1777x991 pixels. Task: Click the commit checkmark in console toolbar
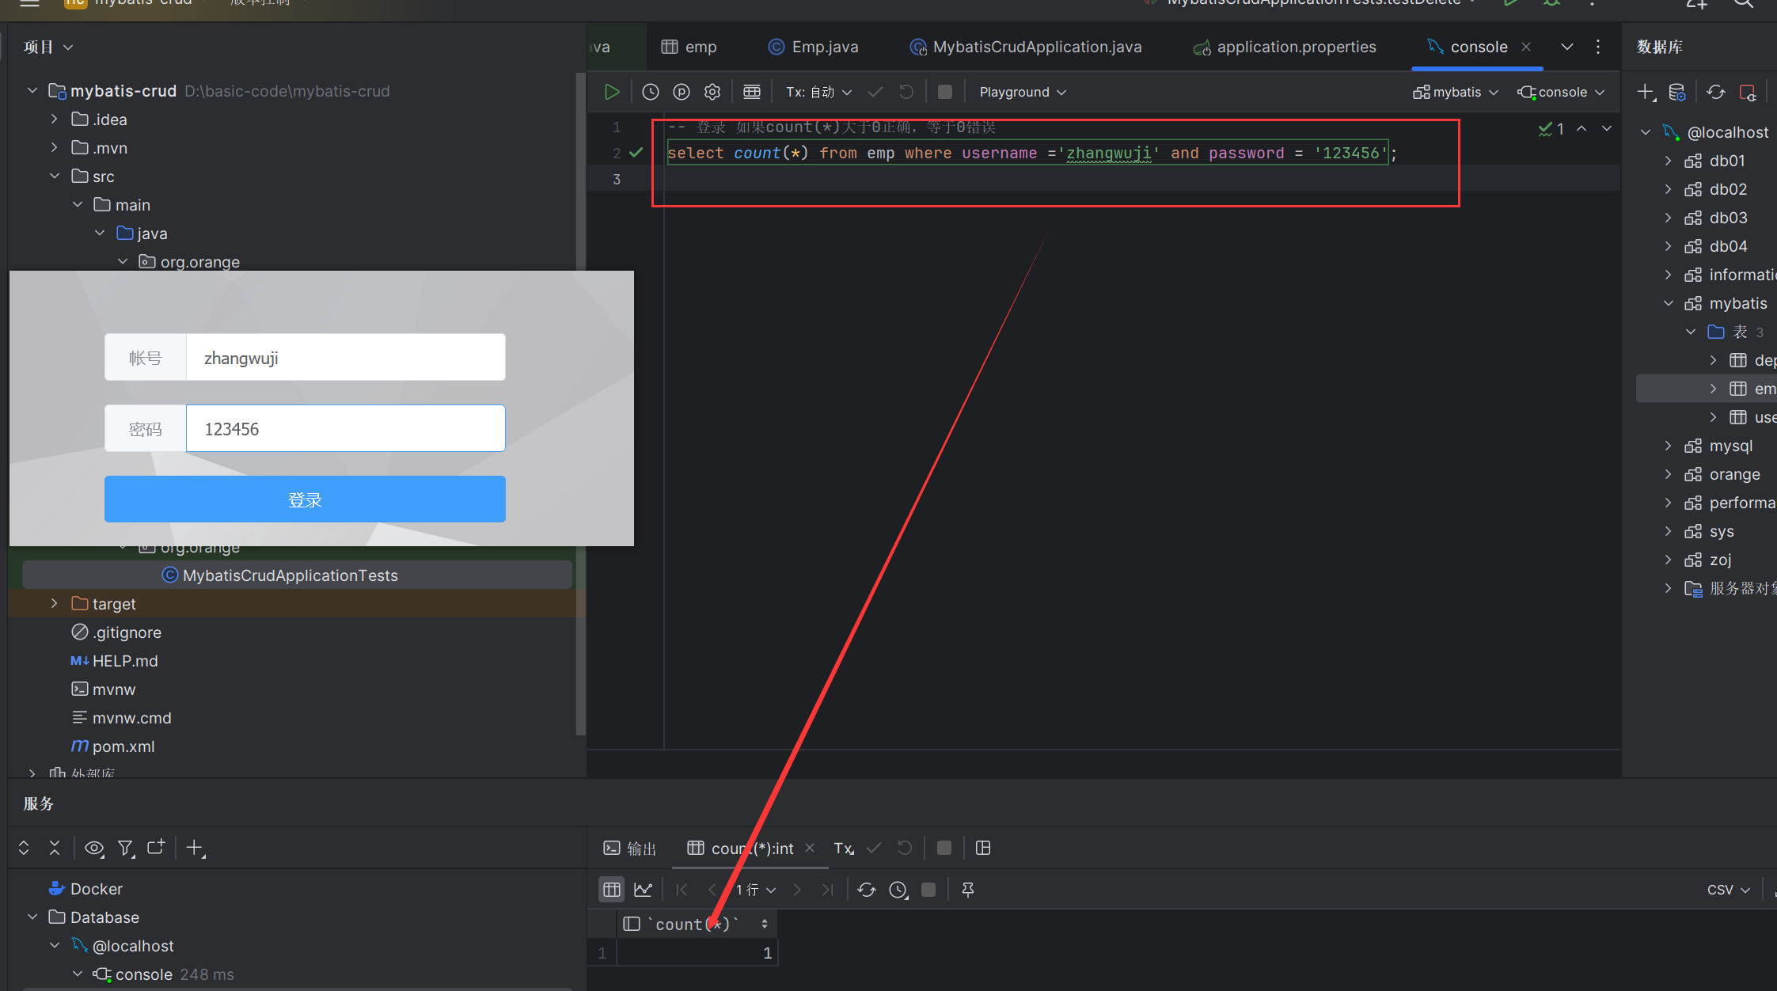pos(875,92)
